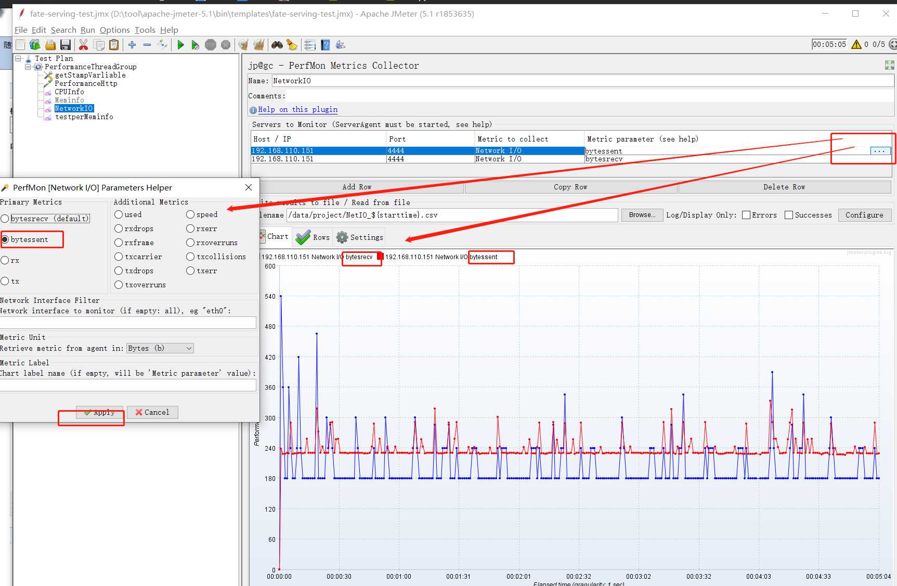
Task: Collapse the Test Plan tree node
Action: (18, 58)
